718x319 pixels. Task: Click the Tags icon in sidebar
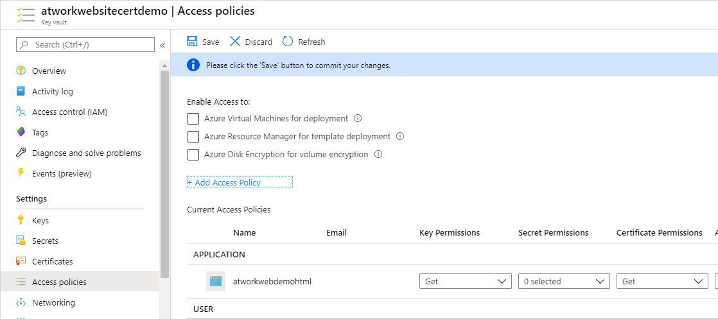[x=21, y=132]
